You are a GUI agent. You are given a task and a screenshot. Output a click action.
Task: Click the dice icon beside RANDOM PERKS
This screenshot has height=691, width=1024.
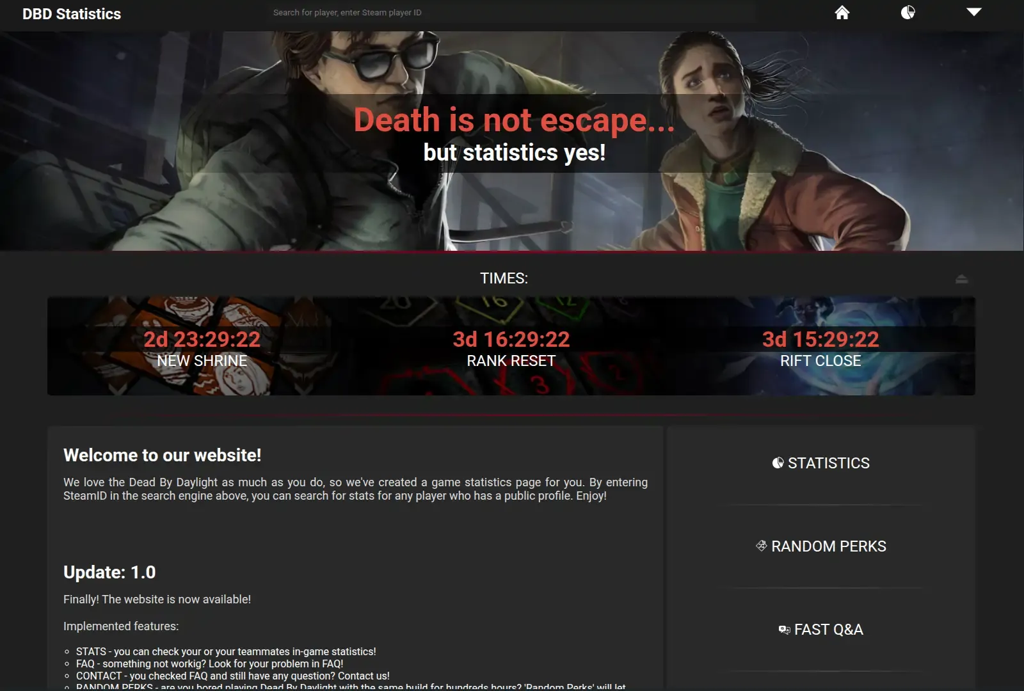tap(762, 546)
